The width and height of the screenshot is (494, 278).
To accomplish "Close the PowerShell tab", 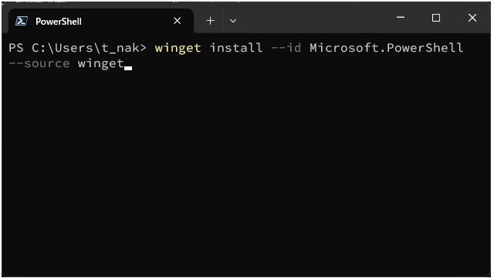I will tap(177, 21).
